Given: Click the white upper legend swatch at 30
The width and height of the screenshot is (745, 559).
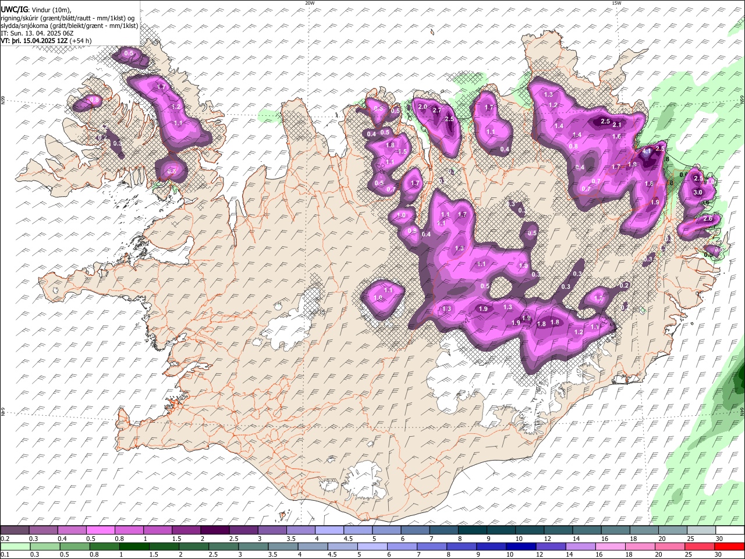Looking at the screenshot, I should pyautogui.click(x=729, y=530).
